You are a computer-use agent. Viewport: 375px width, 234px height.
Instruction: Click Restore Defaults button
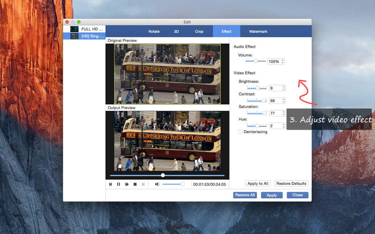point(291,183)
